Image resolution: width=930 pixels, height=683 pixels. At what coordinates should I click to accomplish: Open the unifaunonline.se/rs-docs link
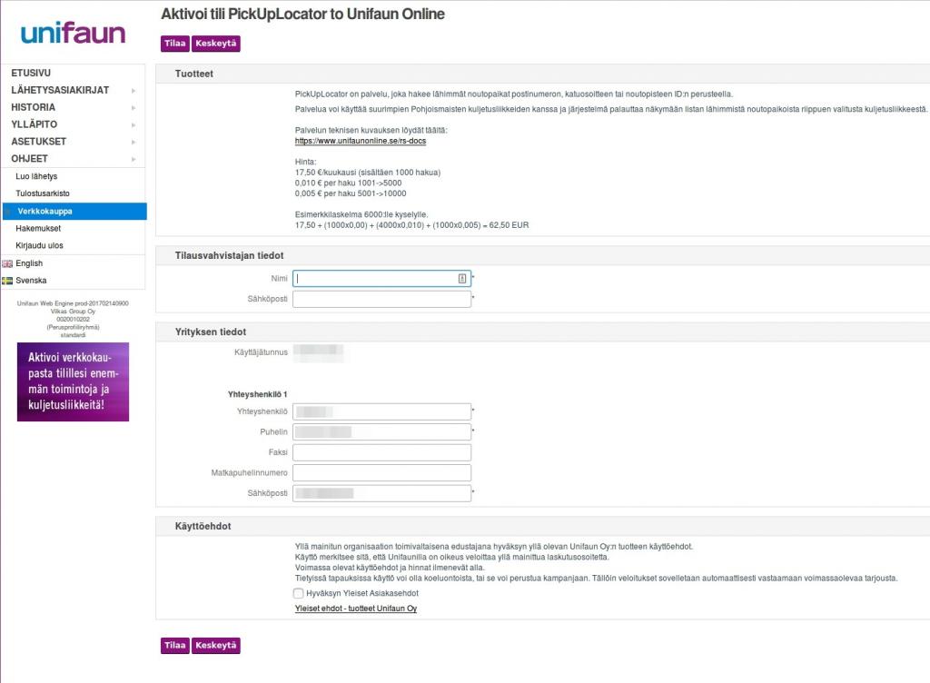pos(361,141)
